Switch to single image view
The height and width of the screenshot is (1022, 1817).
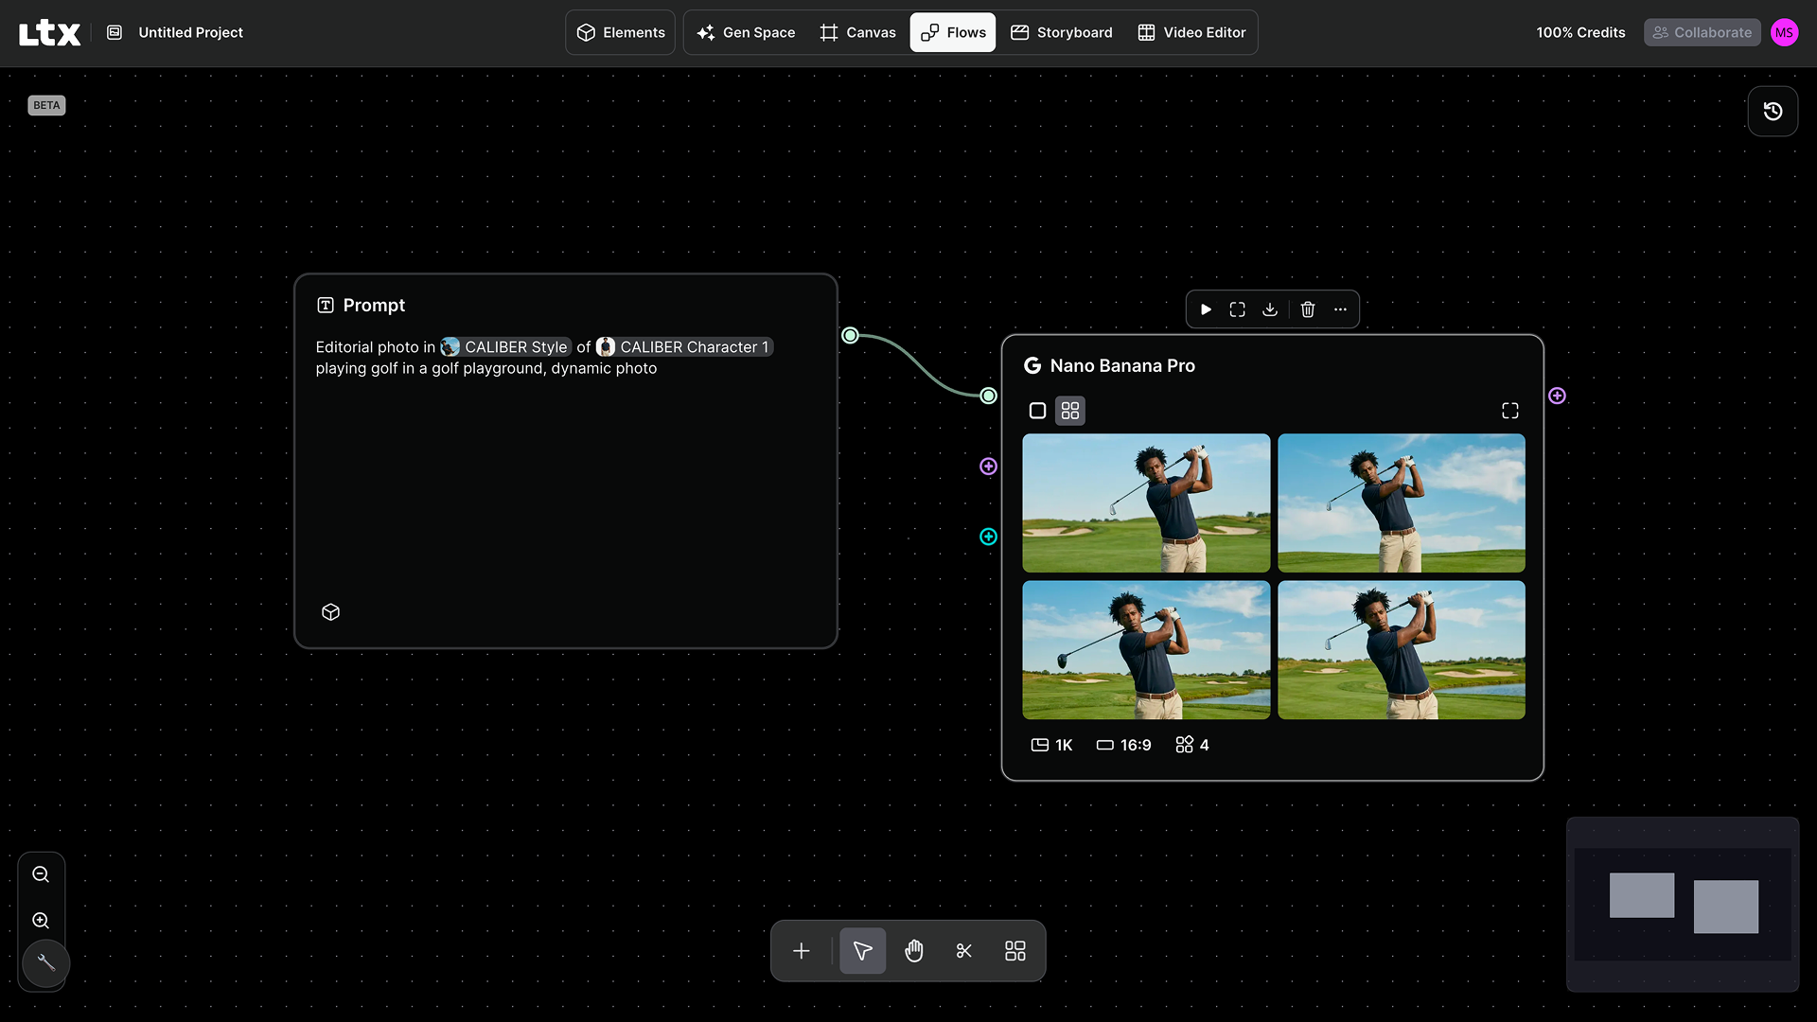pyautogui.click(x=1037, y=411)
